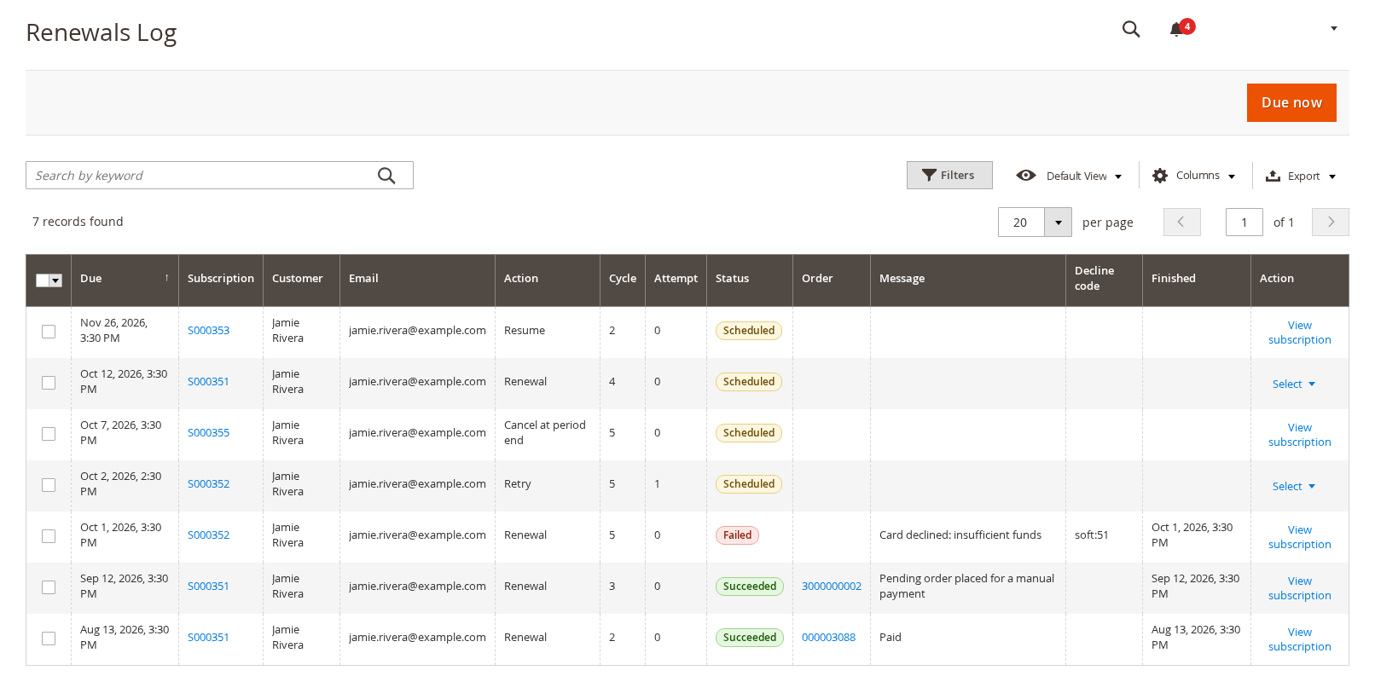Open the global search magnifier icon
The height and width of the screenshot is (682, 1375).
coord(1131,29)
